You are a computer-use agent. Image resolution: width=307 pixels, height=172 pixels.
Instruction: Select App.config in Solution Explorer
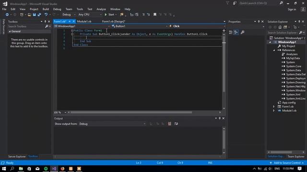pyautogui.click(x=289, y=103)
